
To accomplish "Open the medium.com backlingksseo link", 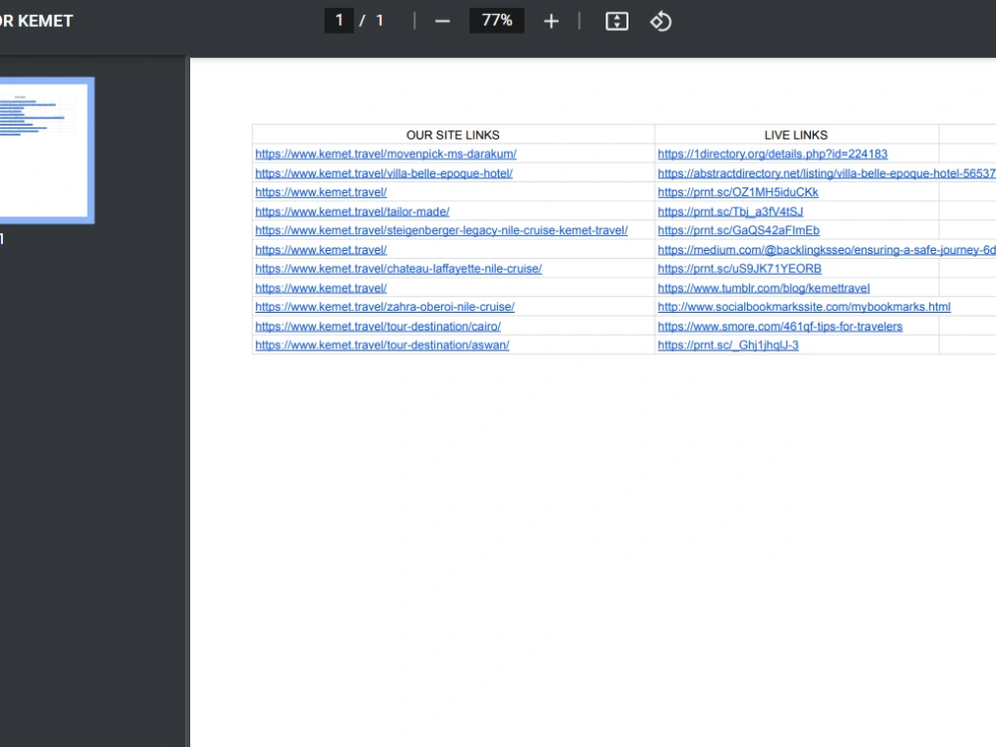I will click(x=827, y=250).
